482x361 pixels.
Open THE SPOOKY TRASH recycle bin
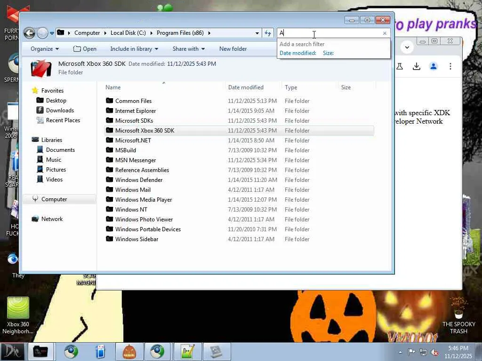[458, 316]
